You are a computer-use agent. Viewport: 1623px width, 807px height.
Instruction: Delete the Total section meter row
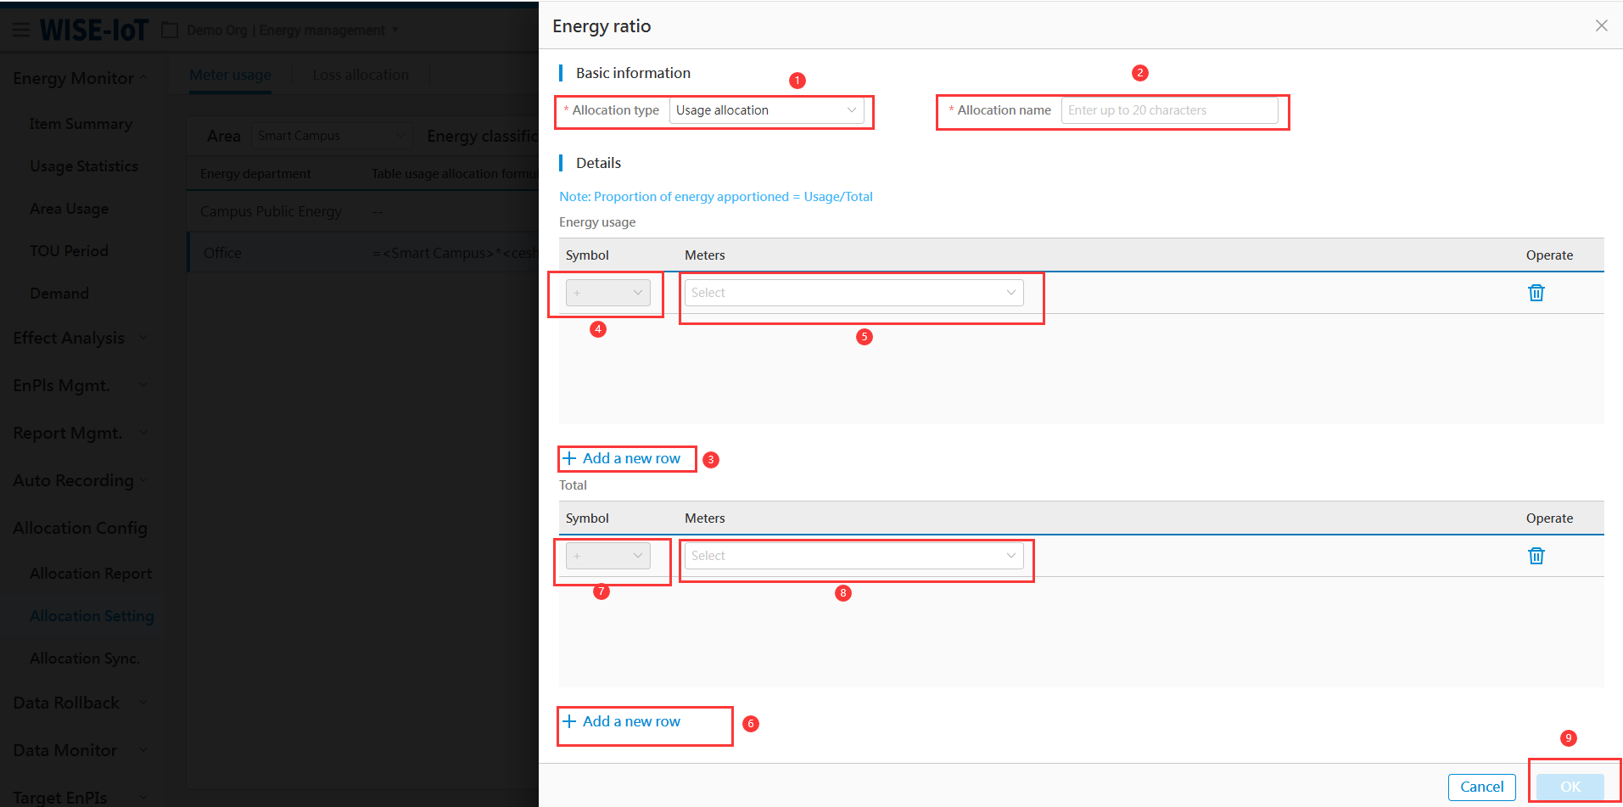coord(1536,556)
